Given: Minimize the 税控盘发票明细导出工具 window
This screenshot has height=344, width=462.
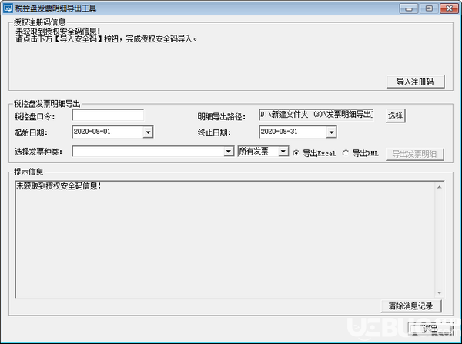Looking at the screenshot, I should click(409, 8).
